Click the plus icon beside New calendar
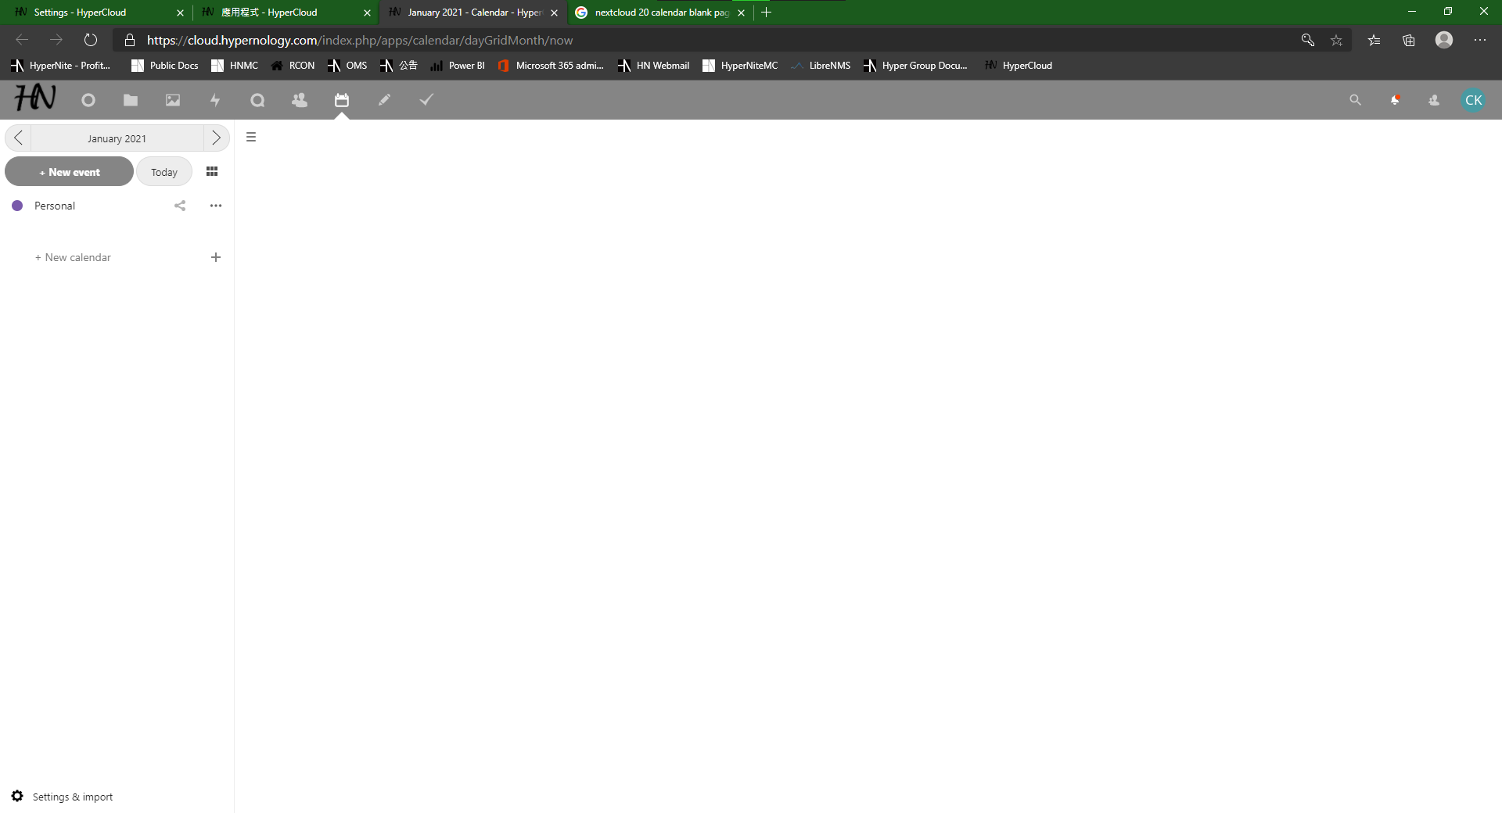 pos(216,257)
